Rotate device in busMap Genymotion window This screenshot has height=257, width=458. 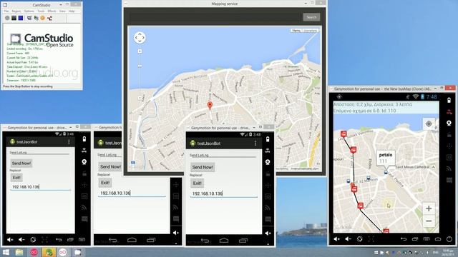(359, 239)
